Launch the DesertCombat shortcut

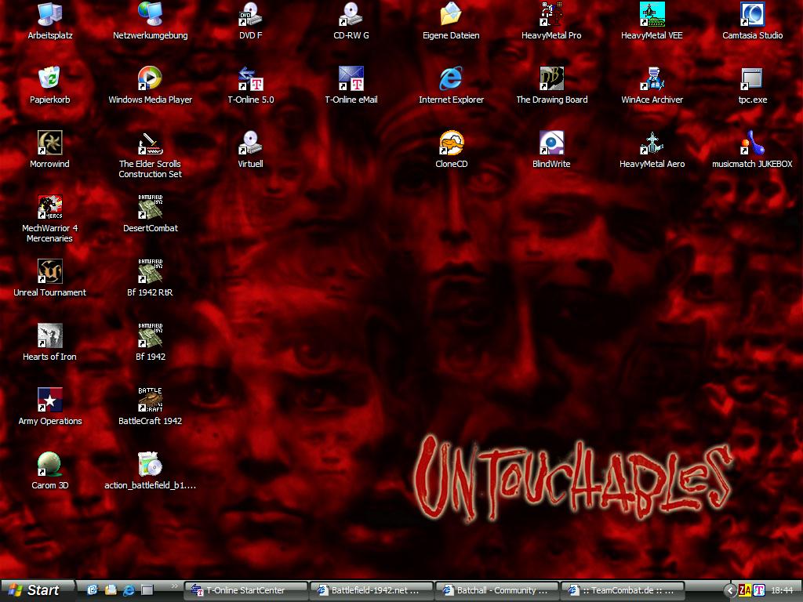[x=150, y=213]
